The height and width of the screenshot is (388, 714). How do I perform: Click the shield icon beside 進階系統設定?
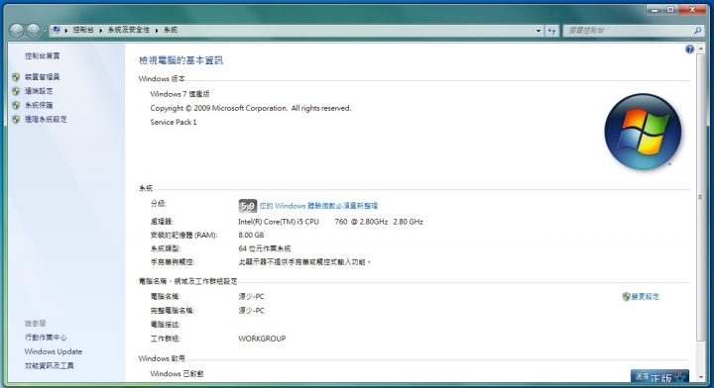[x=16, y=119]
